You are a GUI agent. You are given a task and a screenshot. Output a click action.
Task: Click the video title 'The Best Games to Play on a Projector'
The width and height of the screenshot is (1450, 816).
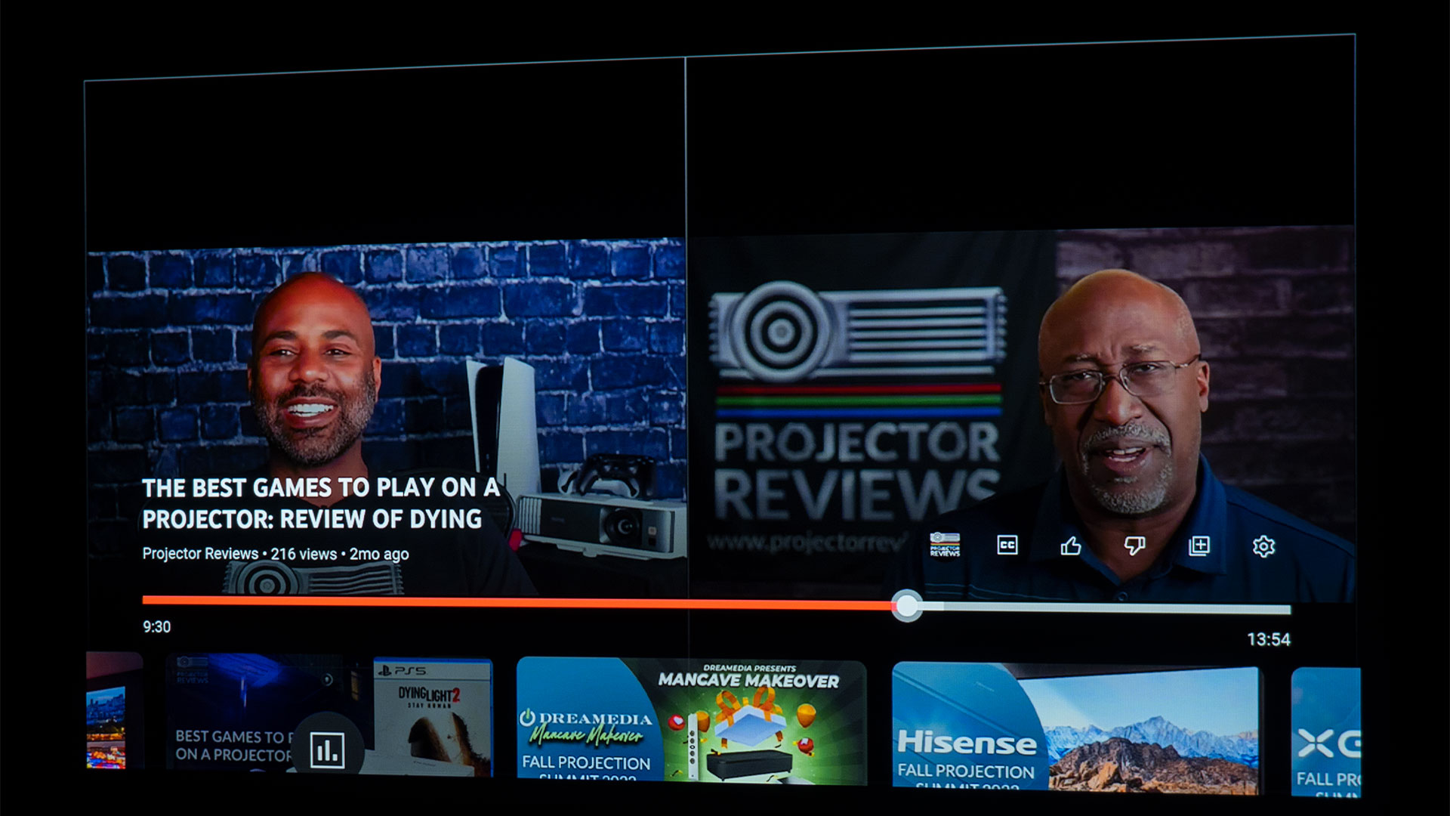tap(321, 503)
